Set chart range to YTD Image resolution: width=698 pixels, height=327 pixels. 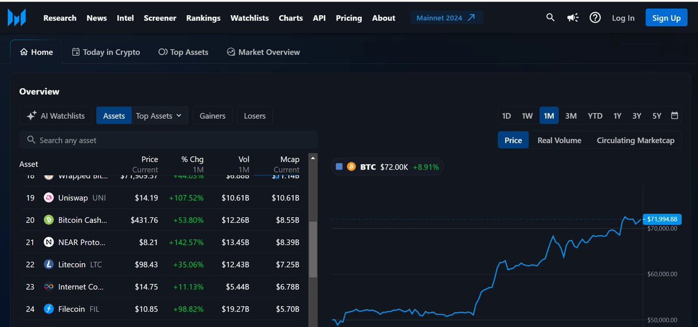(595, 116)
